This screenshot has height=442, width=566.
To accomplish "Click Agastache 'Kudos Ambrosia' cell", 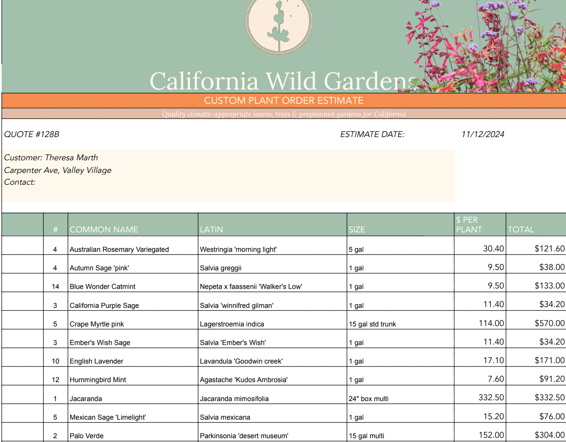I will [x=272, y=376].
